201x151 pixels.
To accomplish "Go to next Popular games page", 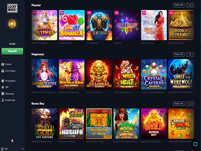I will 192,5.
